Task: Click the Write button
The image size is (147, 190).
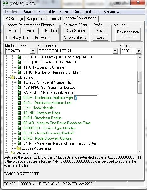Action: (30, 31)
